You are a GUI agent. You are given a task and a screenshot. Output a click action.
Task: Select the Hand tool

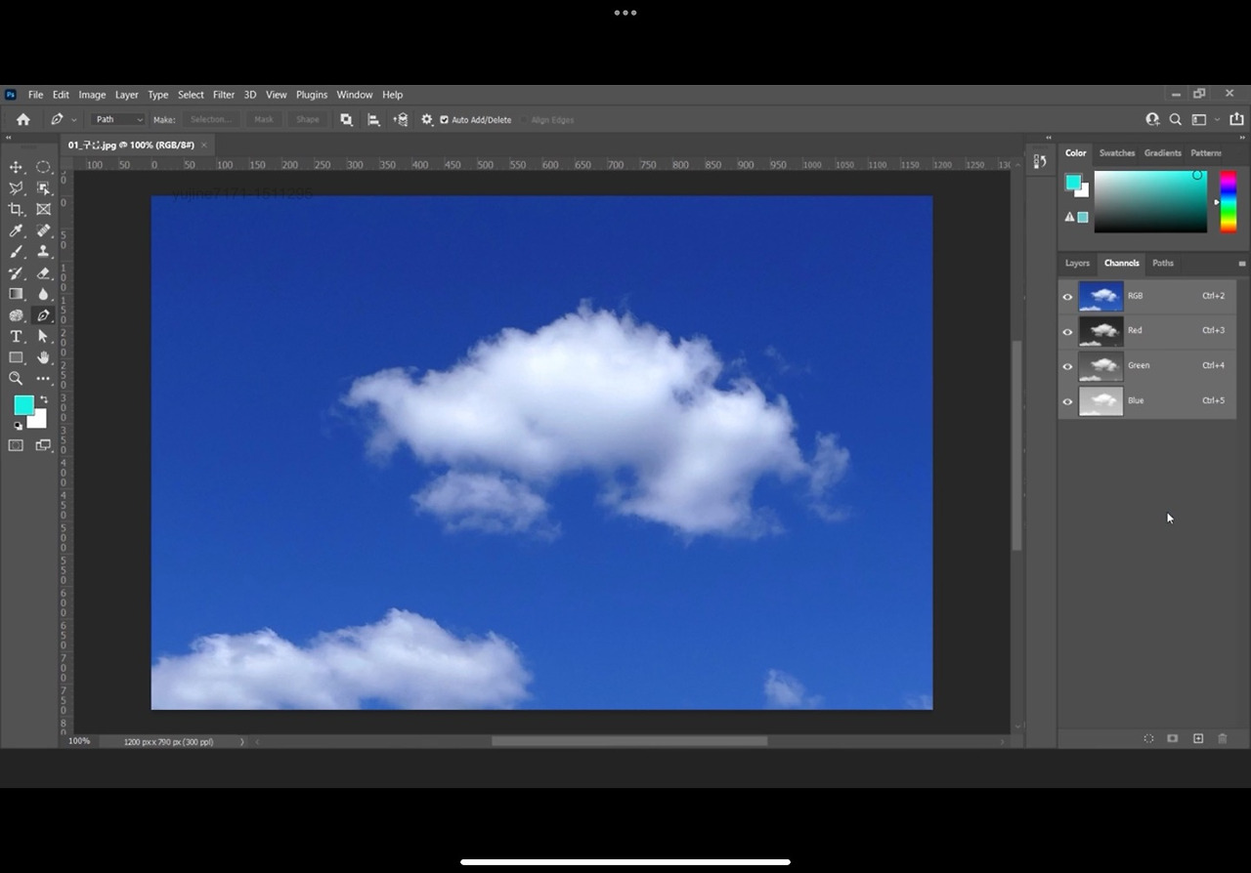click(43, 357)
